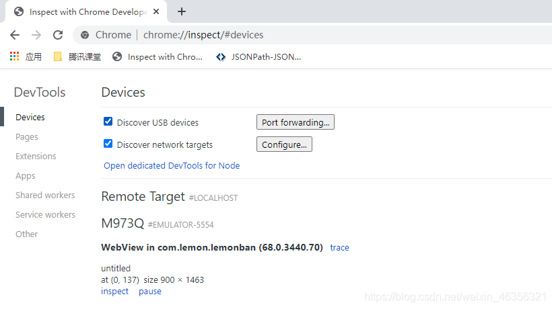Click the Chrome site info icon in address bar
Image resolution: width=552 pixels, height=309 pixels.
(85, 35)
